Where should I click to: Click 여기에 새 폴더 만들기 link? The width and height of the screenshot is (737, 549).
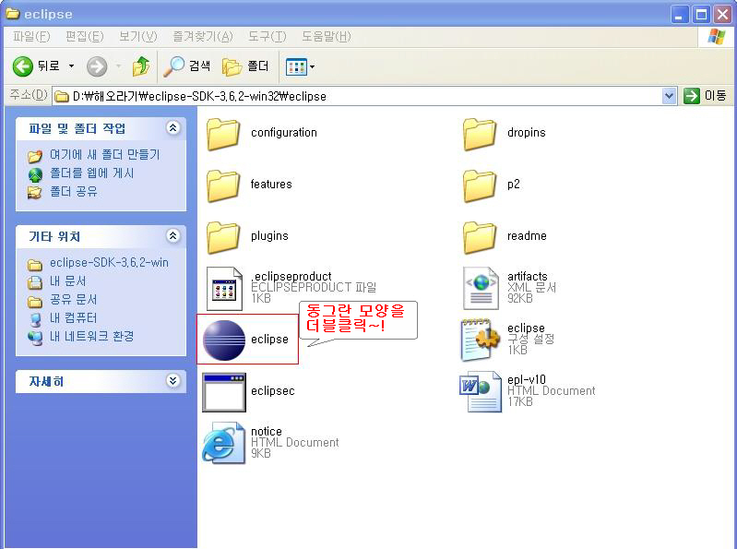coord(105,155)
